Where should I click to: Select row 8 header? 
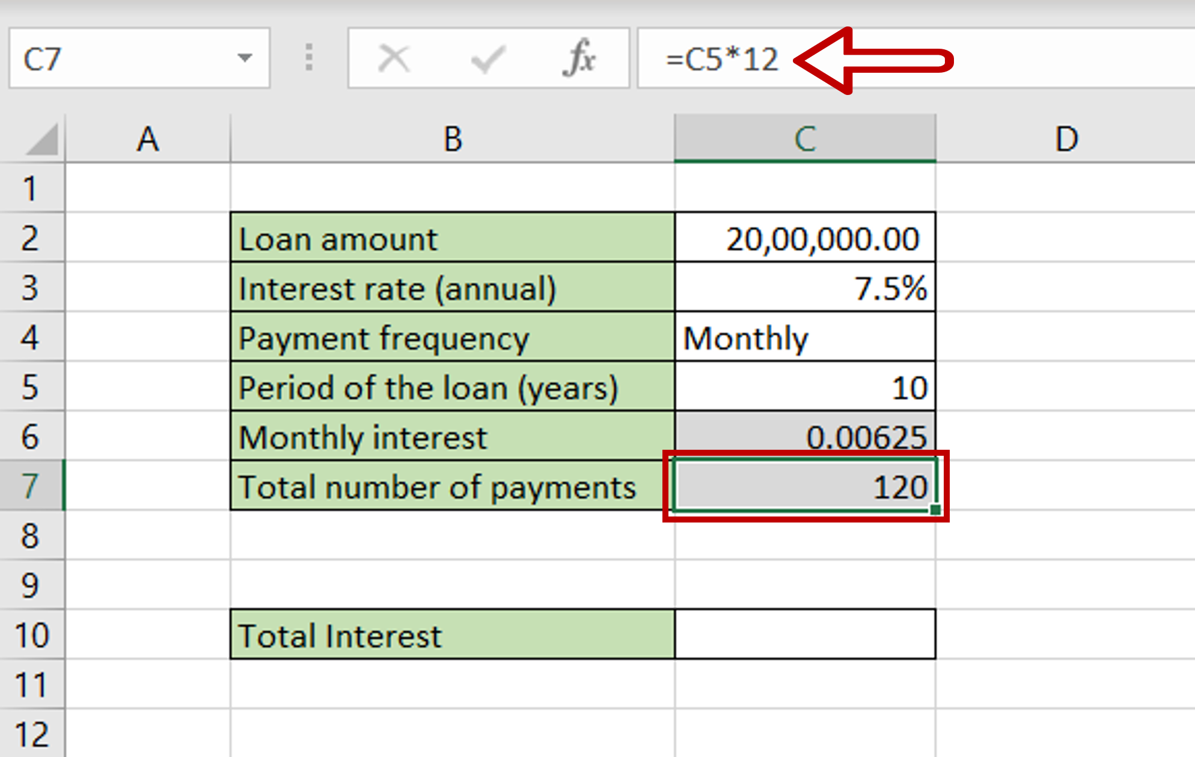point(32,536)
